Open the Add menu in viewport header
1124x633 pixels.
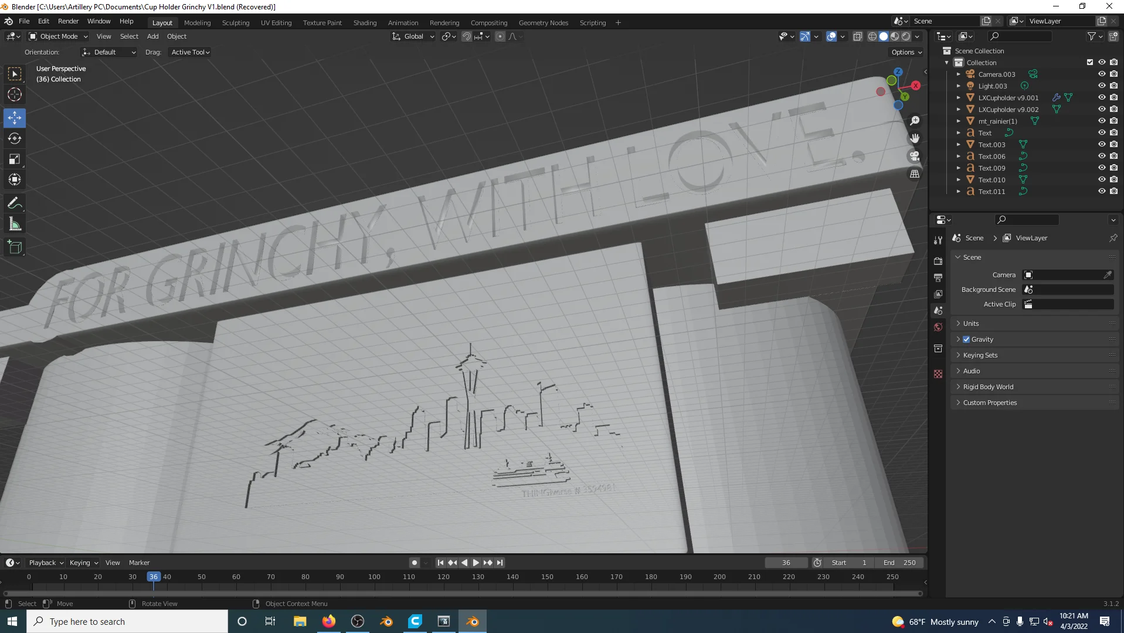152,36
